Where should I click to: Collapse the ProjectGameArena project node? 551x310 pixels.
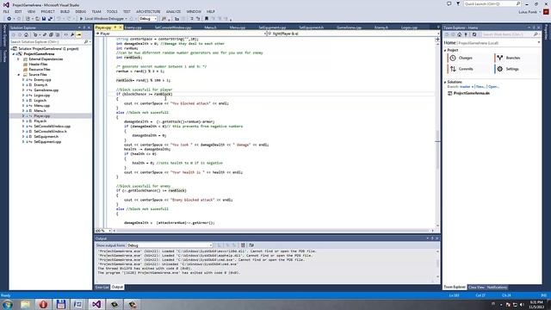[14, 54]
